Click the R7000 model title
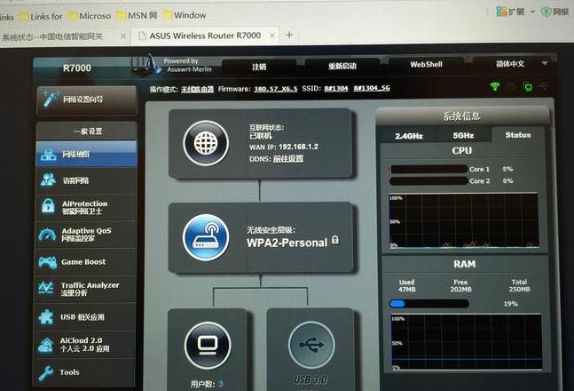 pyautogui.click(x=77, y=68)
